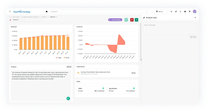Click the Imperatives section heading
208x111 pixels.
pos(80,67)
